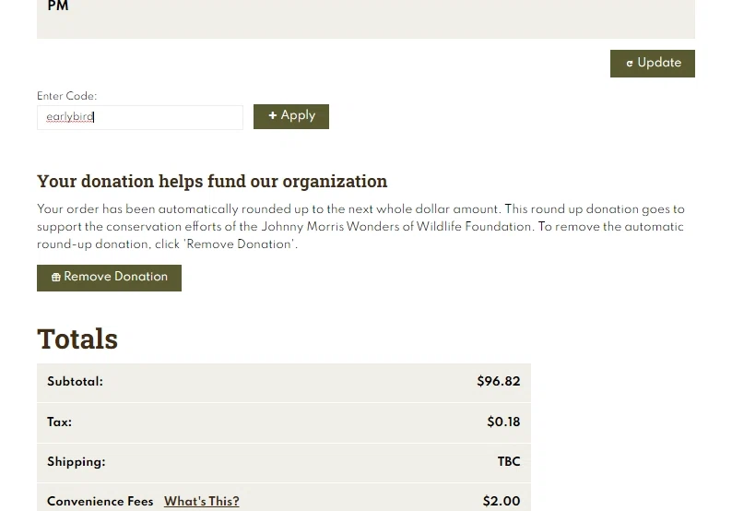Click the gift icon on Remove Donation
732x511 pixels.
pos(56,278)
